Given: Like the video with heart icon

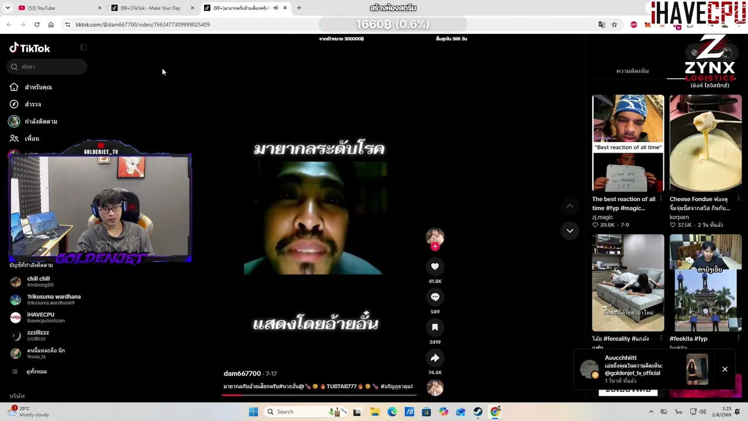Looking at the screenshot, I should coord(435,267).
